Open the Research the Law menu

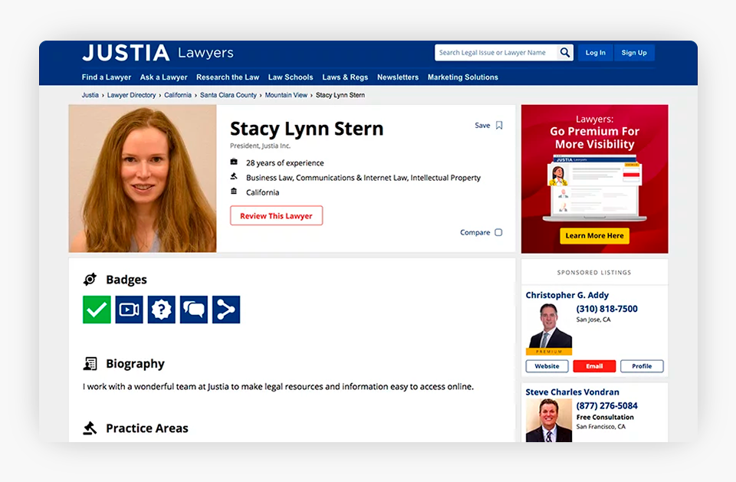(x=228, y=77)
